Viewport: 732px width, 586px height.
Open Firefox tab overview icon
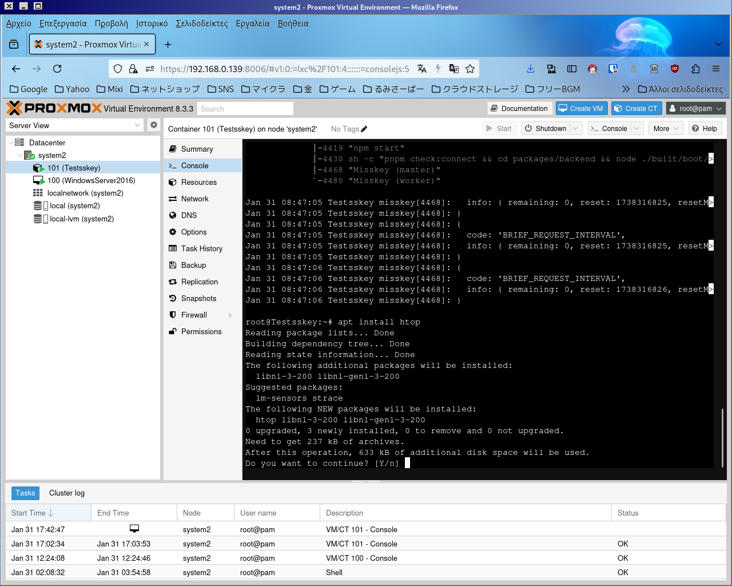(x=14, y=44)
